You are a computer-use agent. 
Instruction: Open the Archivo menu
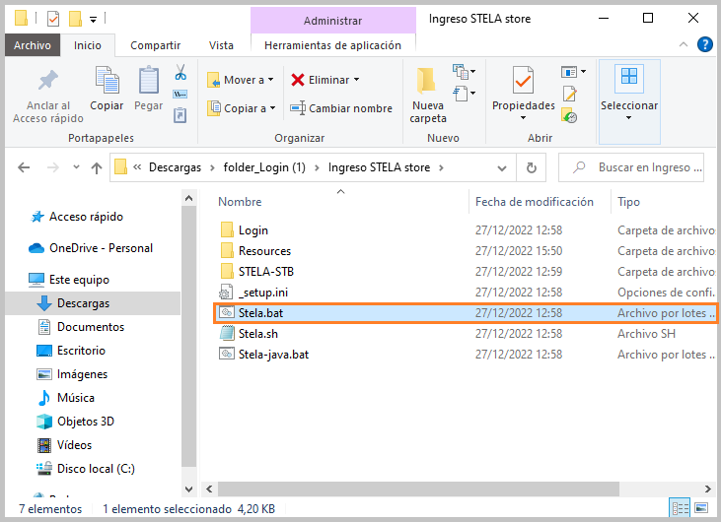[x=33, y=45]
